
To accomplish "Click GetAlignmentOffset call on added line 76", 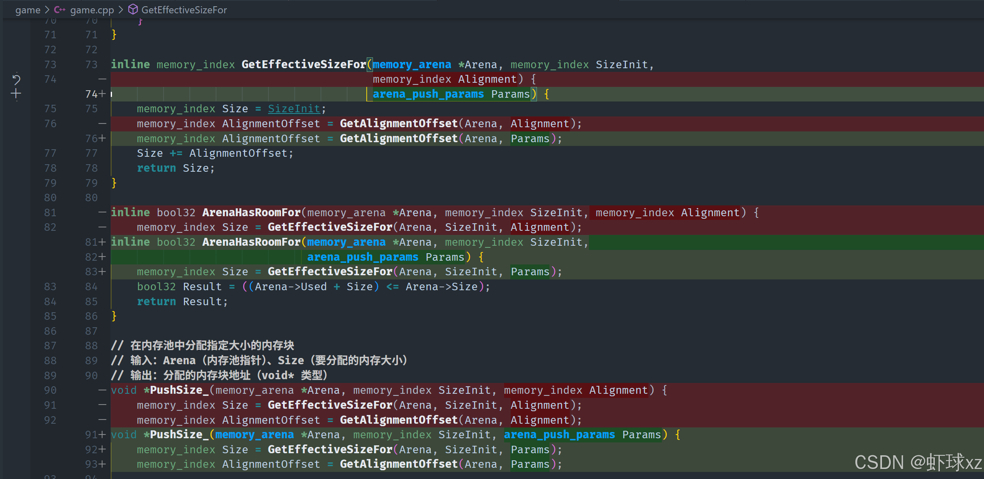I will pos(398,138).
